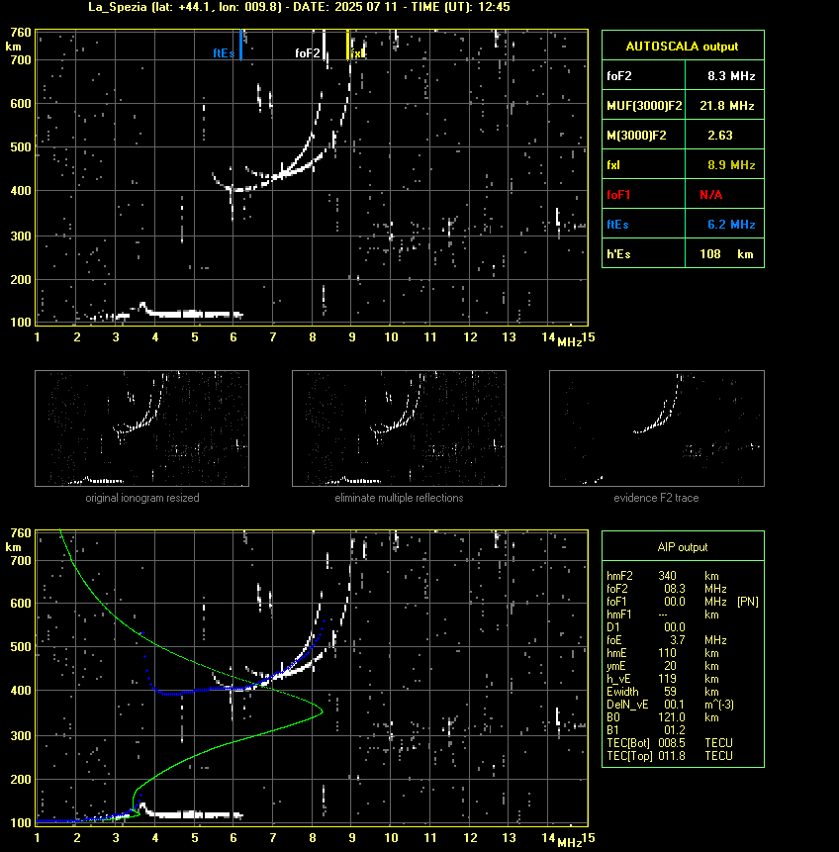Click the white foF2 marker in top ionogram

pos(324,45)
